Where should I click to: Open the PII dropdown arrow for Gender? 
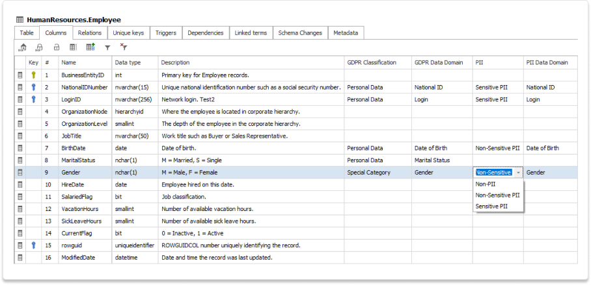click(x=518, y=173)
